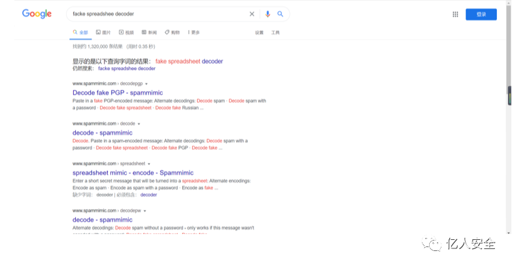Open 'decode - spammimic' result under decodepw URL
Viewport: 512px width, 266px height.
pos(102,220)
